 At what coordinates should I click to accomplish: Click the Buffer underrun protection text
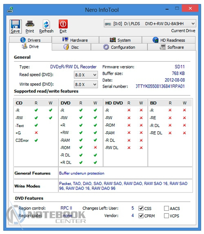click(82, 173)
